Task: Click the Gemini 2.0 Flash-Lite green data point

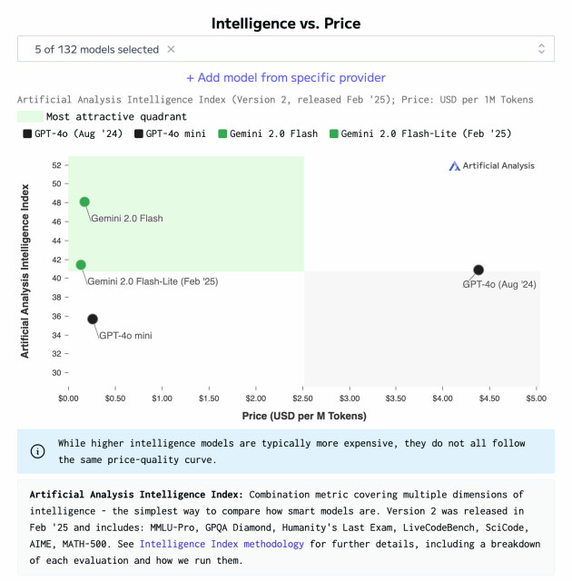Action: 81,264
